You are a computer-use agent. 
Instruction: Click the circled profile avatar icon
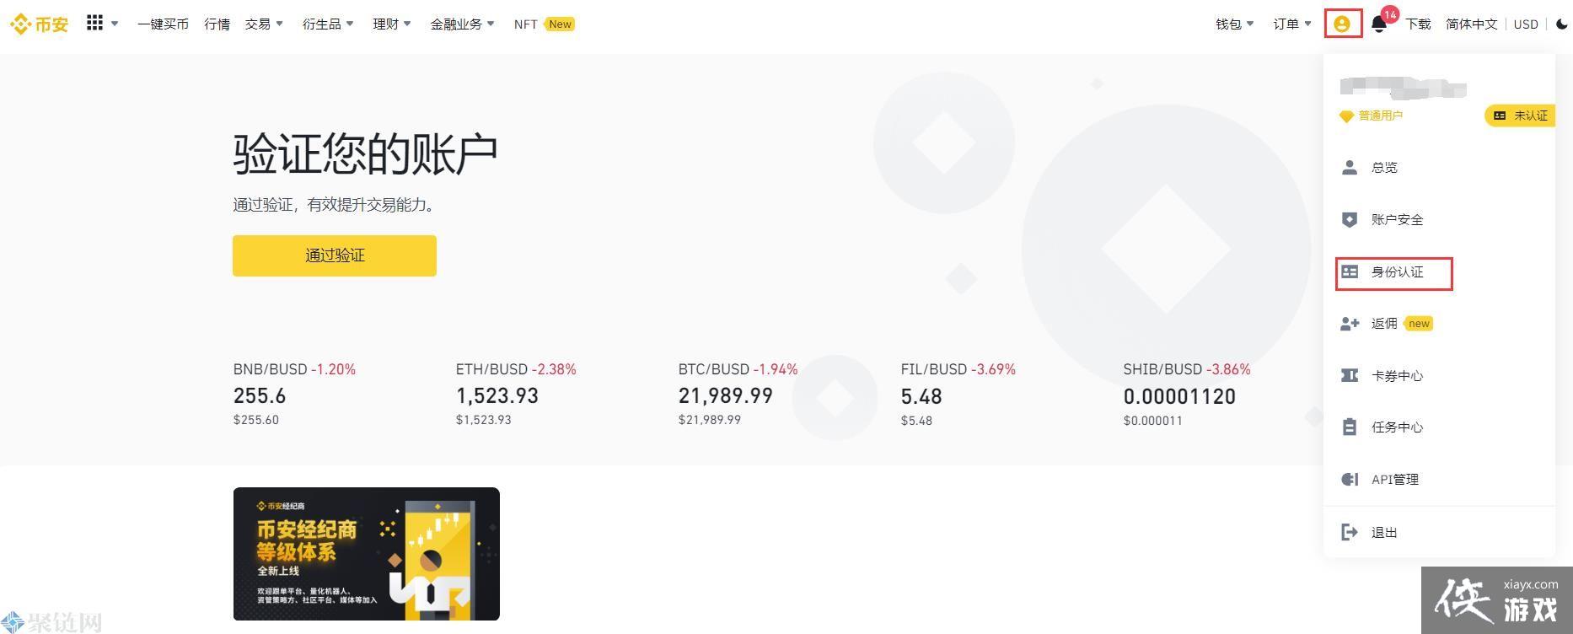1344,23
